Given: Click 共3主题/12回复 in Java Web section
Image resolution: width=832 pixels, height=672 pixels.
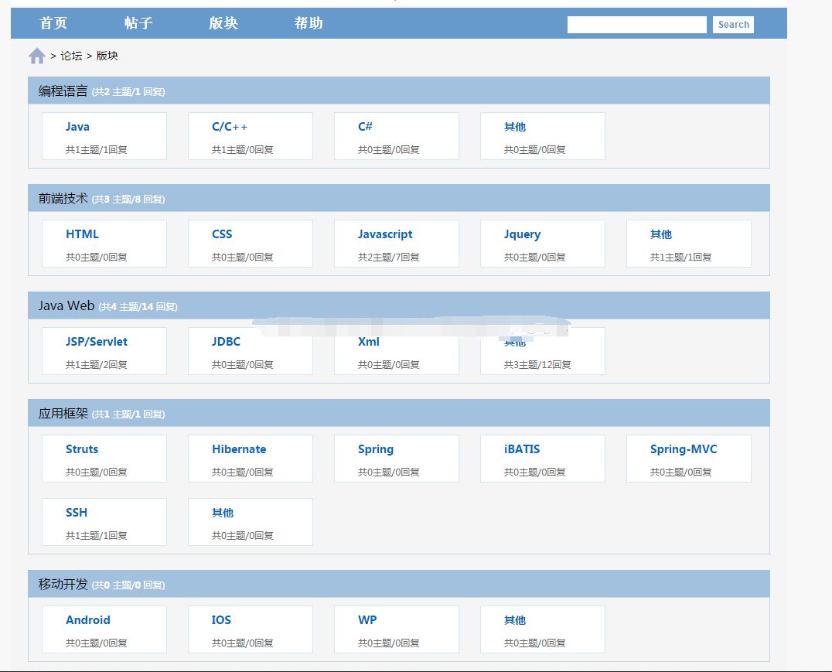Looking at the screenshot, I should point(537,365).
